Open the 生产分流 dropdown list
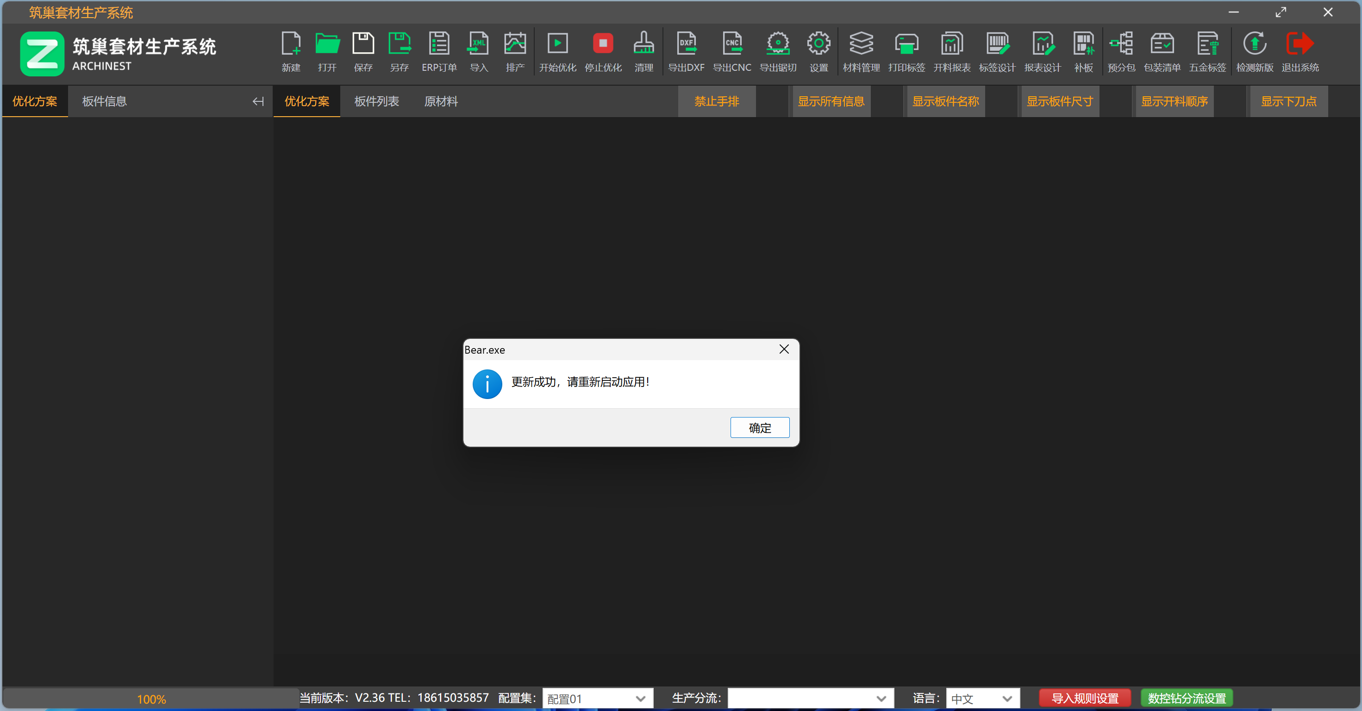The width and height of the screenshot is (1362, 711). [881, 699]
